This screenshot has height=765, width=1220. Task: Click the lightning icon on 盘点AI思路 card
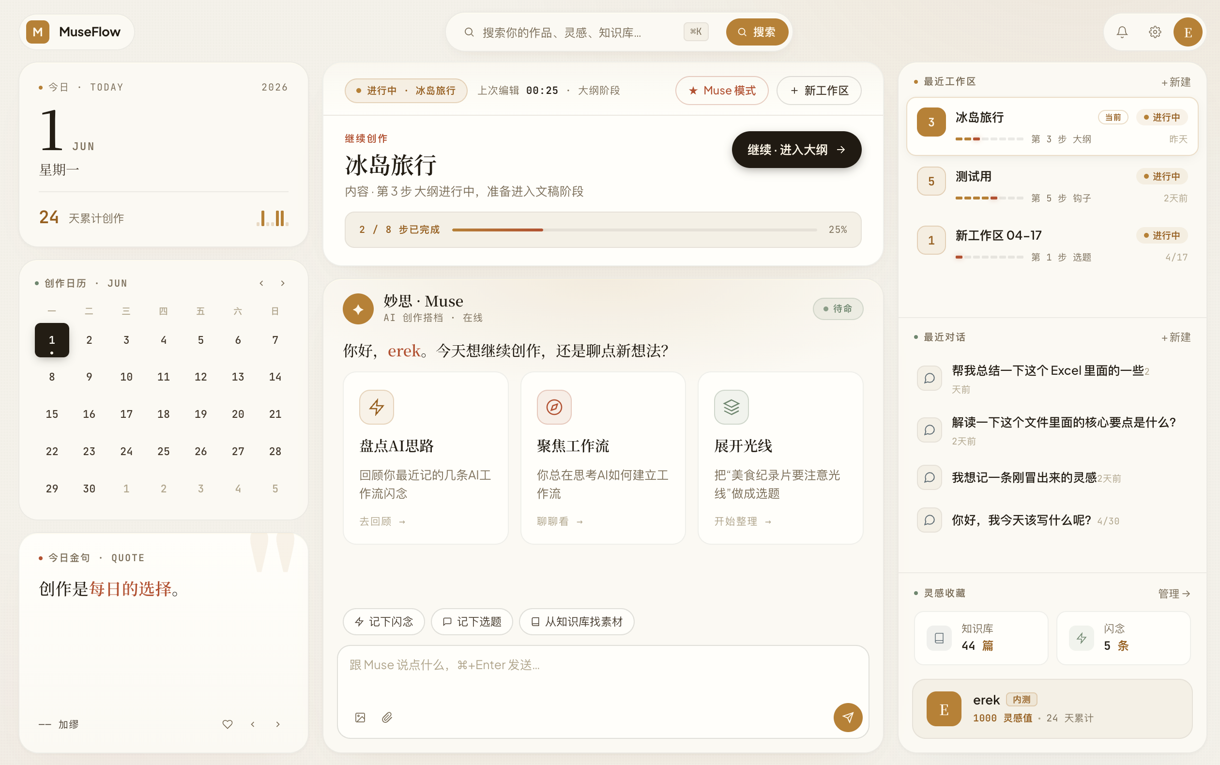[376, 407]
